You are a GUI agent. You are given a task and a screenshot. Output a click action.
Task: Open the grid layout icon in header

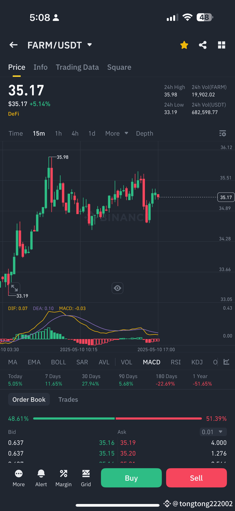pos(222,45)
